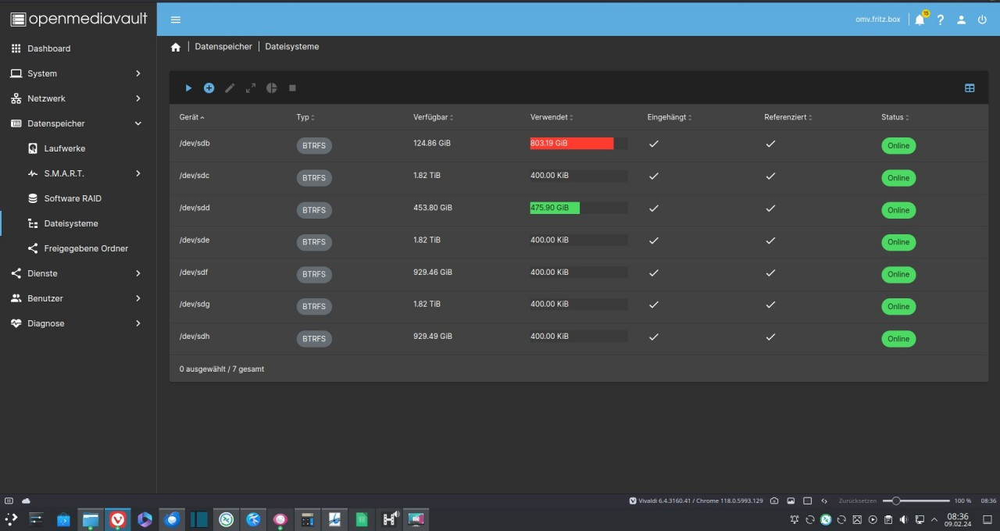Open the KDE application launcher
This screenshot has width=1000, height=531.
[11, 519]
